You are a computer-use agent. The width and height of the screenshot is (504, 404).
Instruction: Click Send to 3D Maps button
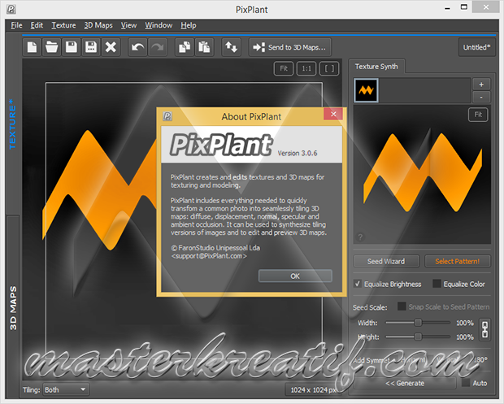point(290,47)
